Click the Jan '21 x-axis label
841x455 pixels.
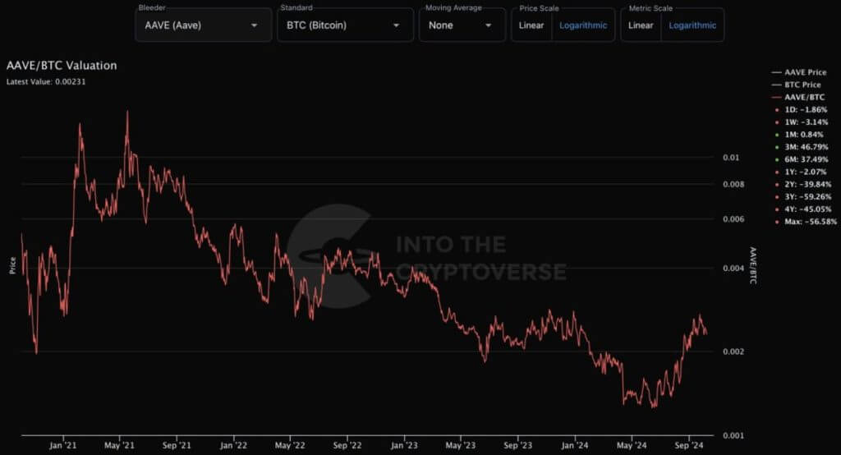[62, 445]
